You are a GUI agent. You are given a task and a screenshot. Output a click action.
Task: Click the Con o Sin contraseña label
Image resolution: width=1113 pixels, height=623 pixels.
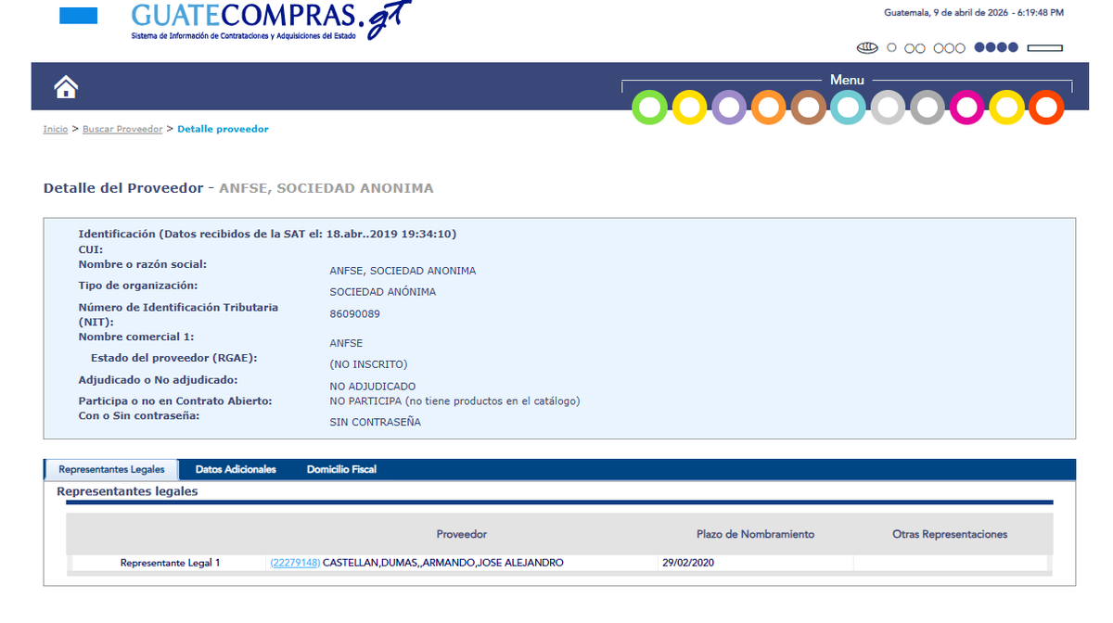(x=139, y=415)
